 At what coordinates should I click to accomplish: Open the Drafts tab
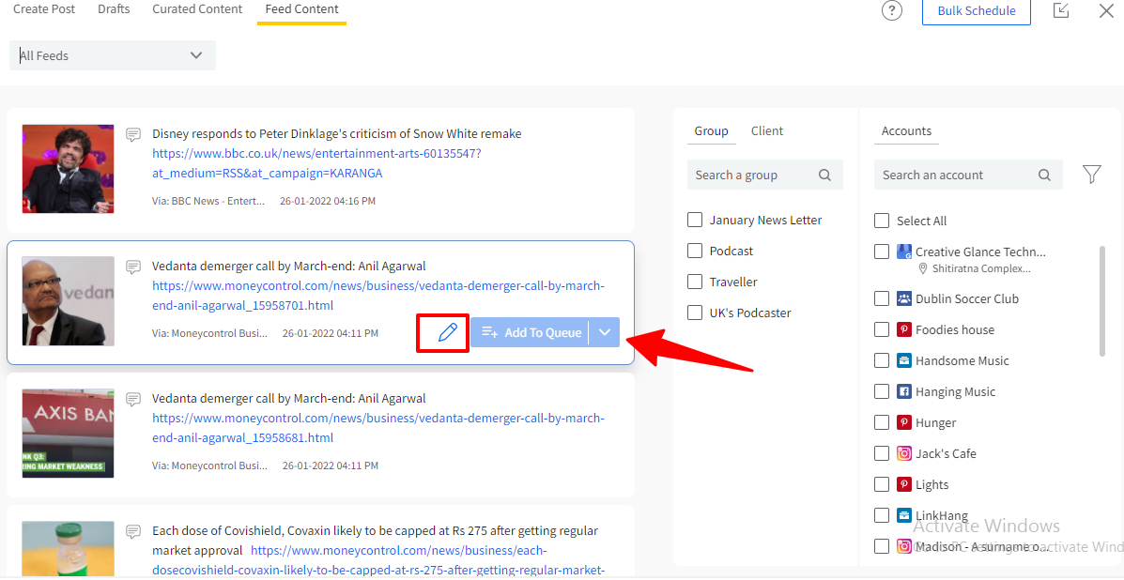tap(114, 9)
